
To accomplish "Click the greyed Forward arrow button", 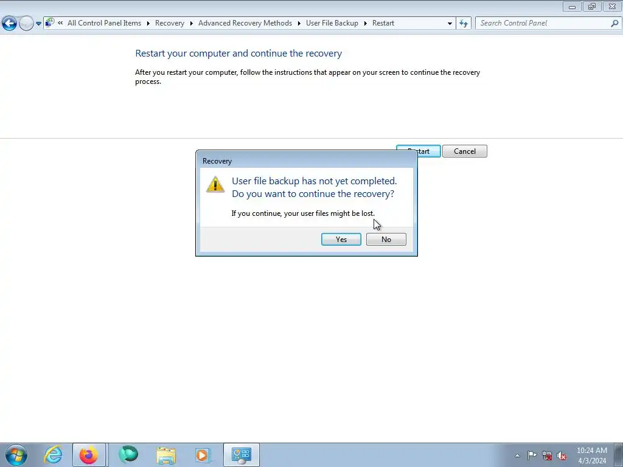I will tap(26, 23).
